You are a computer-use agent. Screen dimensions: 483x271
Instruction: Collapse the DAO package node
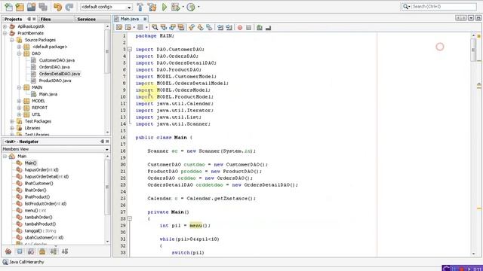tap(19, 53)
